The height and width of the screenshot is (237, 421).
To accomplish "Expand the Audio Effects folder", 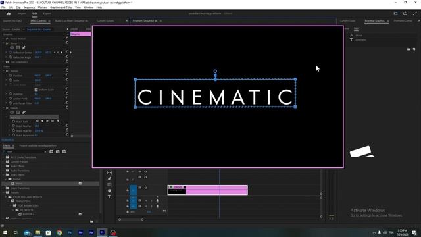I will click(x=3, y=166).
